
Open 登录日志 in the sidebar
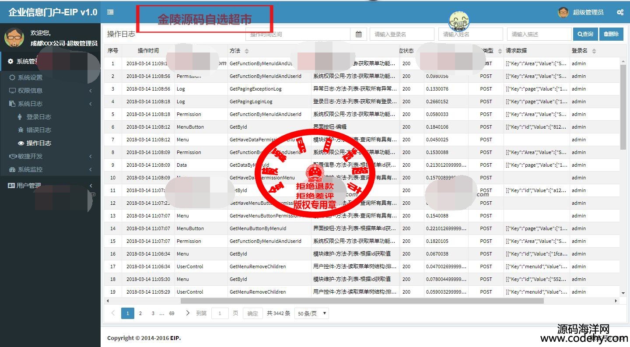[x=38, y=117]
